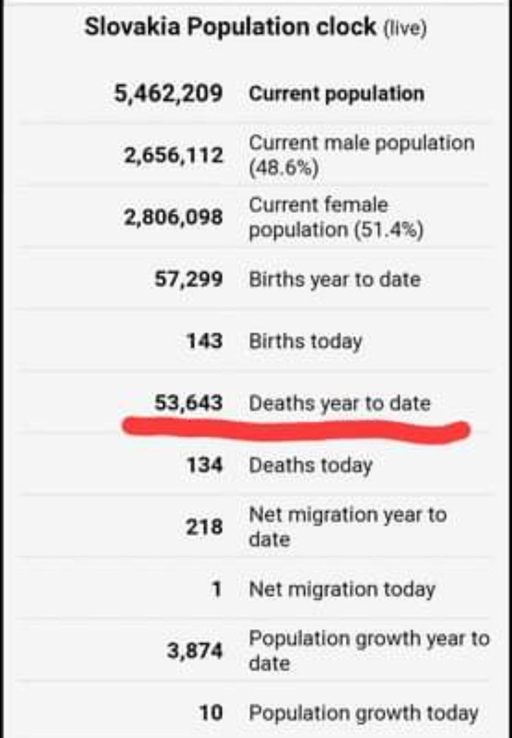The width and height of the screenshot is (512, 738).
Task: Click the 53,643 deaths figure
Action: [188, 403]
